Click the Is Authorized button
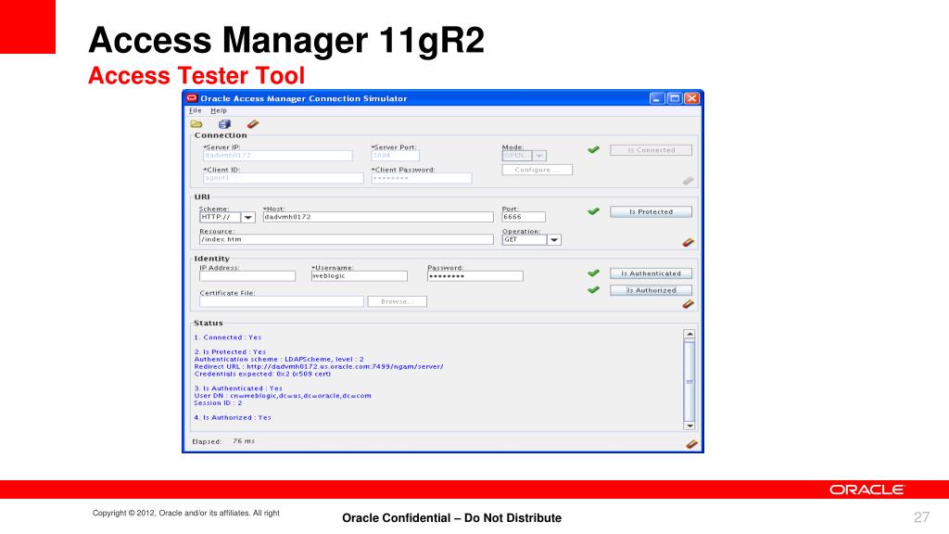 pyautogui.click(x=651, y=290)
